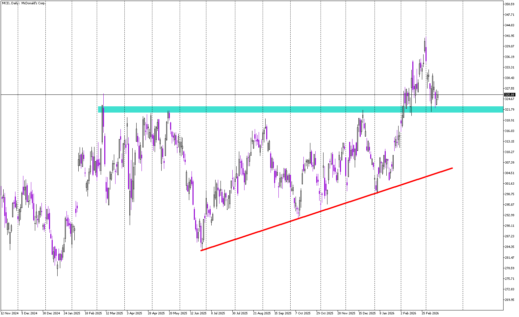Select the 25 Feb 2026 date label

click(430, 313)
